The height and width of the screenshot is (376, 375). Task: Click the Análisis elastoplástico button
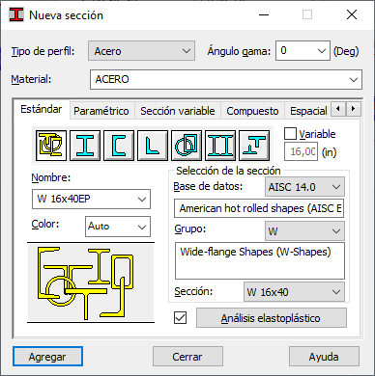tap(272, 318)
